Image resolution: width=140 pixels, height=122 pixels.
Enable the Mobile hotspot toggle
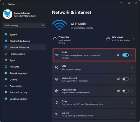coord(126,79)
